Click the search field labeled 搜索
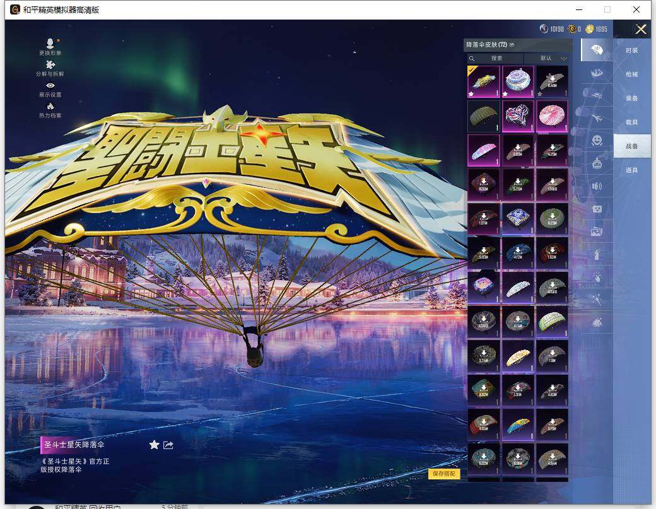The width and height of the screenshot is (656, 509). click(495, 58)
